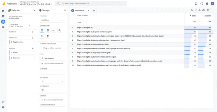The width and height of the screenshot is (217, 112).
Task: Select the Table visualisation icon
Action: coord(42,30)
